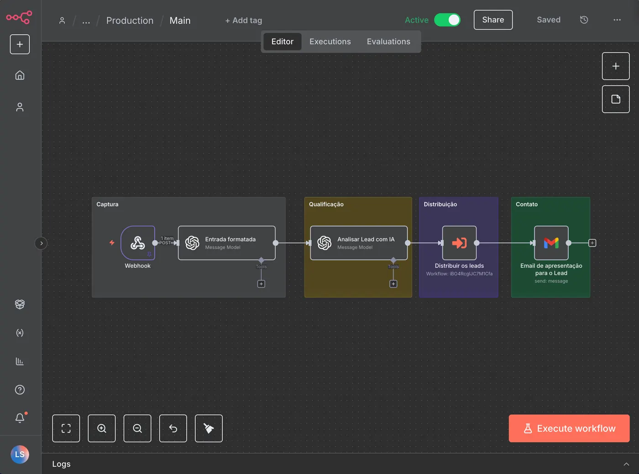Open Help question mark icon
639x474 pixels.
(x=20, y=390)
